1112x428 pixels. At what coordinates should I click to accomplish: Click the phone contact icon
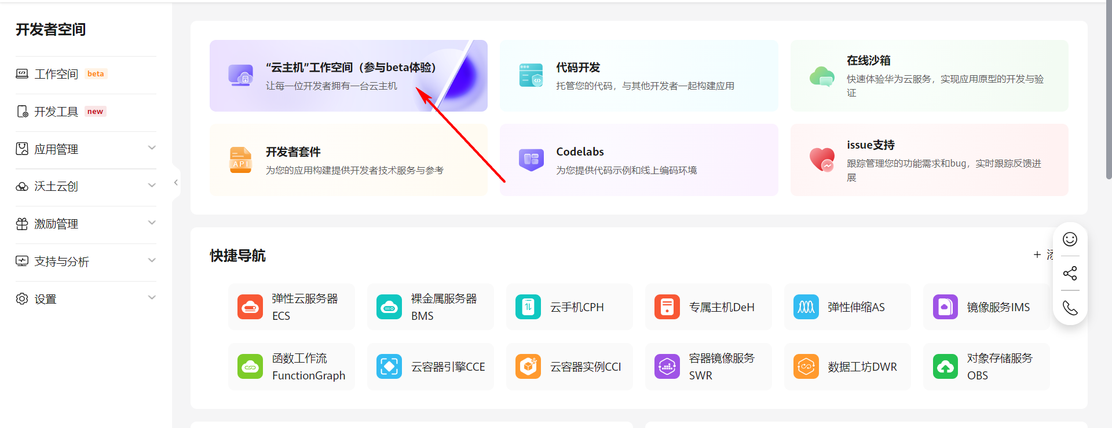pos(1070,308)
